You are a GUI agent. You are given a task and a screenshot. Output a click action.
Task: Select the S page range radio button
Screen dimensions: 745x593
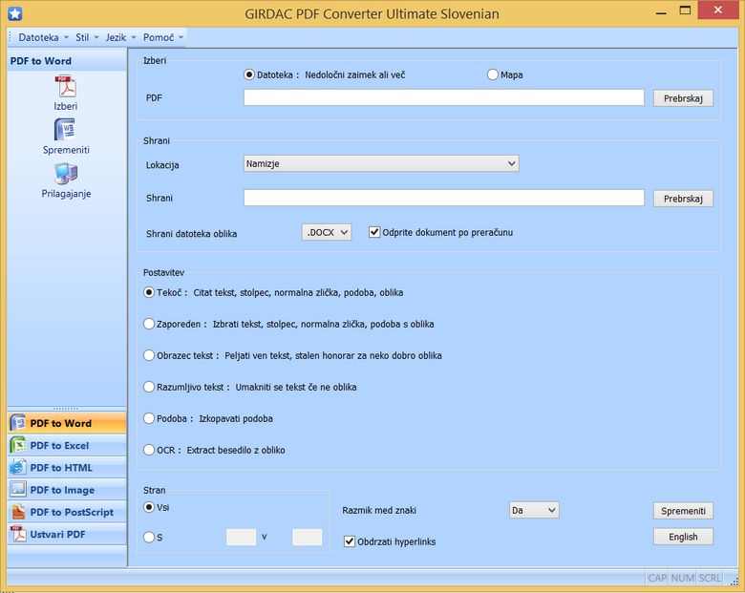point(149,537)
